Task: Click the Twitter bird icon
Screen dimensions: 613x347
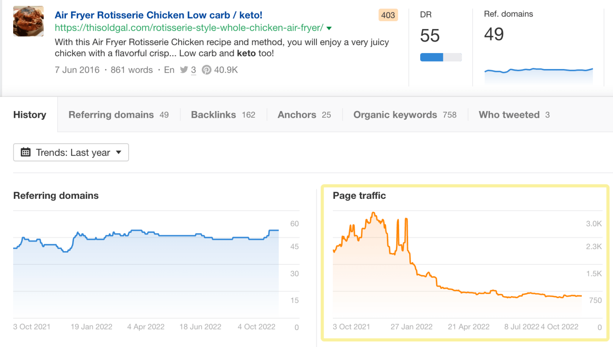Action: 184,70
